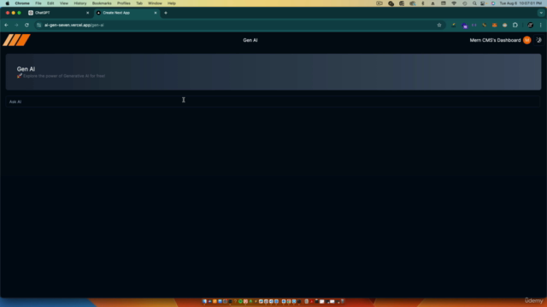This screenshot has width=547, height=307.
Task: Bookmark this page with the star
Action: pyautogui.click(x=439, y=25)
